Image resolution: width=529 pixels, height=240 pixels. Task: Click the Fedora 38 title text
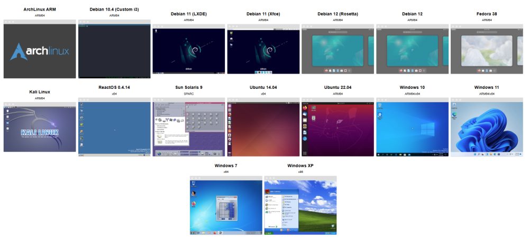[487, 14]
